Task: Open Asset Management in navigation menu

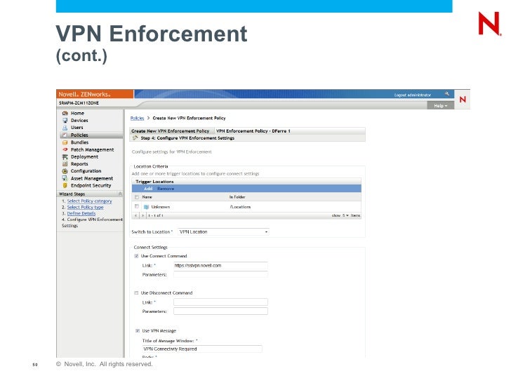Action: click(92, 178)
